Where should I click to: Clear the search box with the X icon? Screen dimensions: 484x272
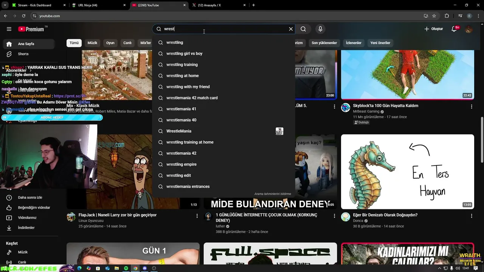click(x=291, y=29)
